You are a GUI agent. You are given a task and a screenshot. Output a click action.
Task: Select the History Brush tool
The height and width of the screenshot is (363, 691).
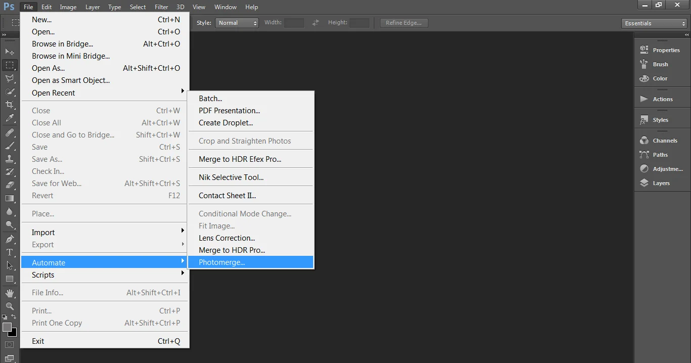[10, 172]
